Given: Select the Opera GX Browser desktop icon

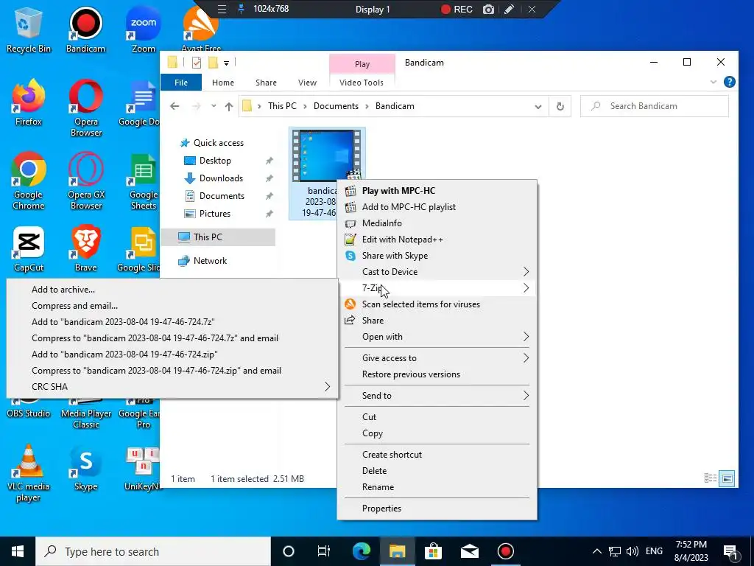Looking at the screenshot, I should 85,181.
